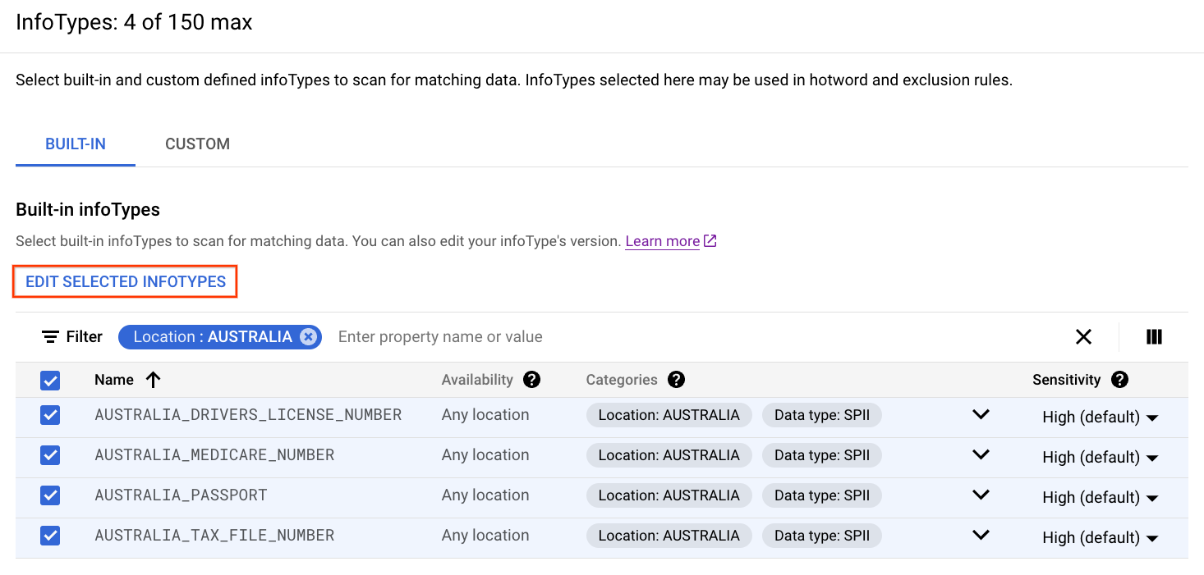Click the Availability help icon

[531, 380]
